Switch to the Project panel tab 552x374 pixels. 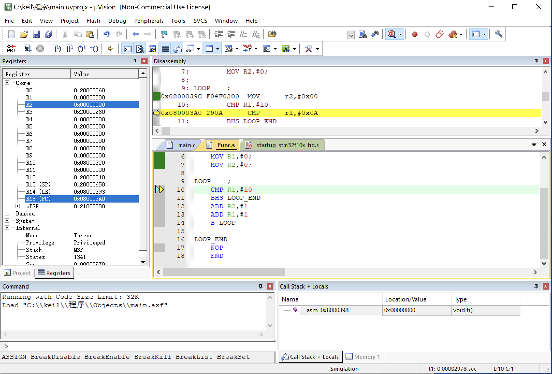point(18,273)
